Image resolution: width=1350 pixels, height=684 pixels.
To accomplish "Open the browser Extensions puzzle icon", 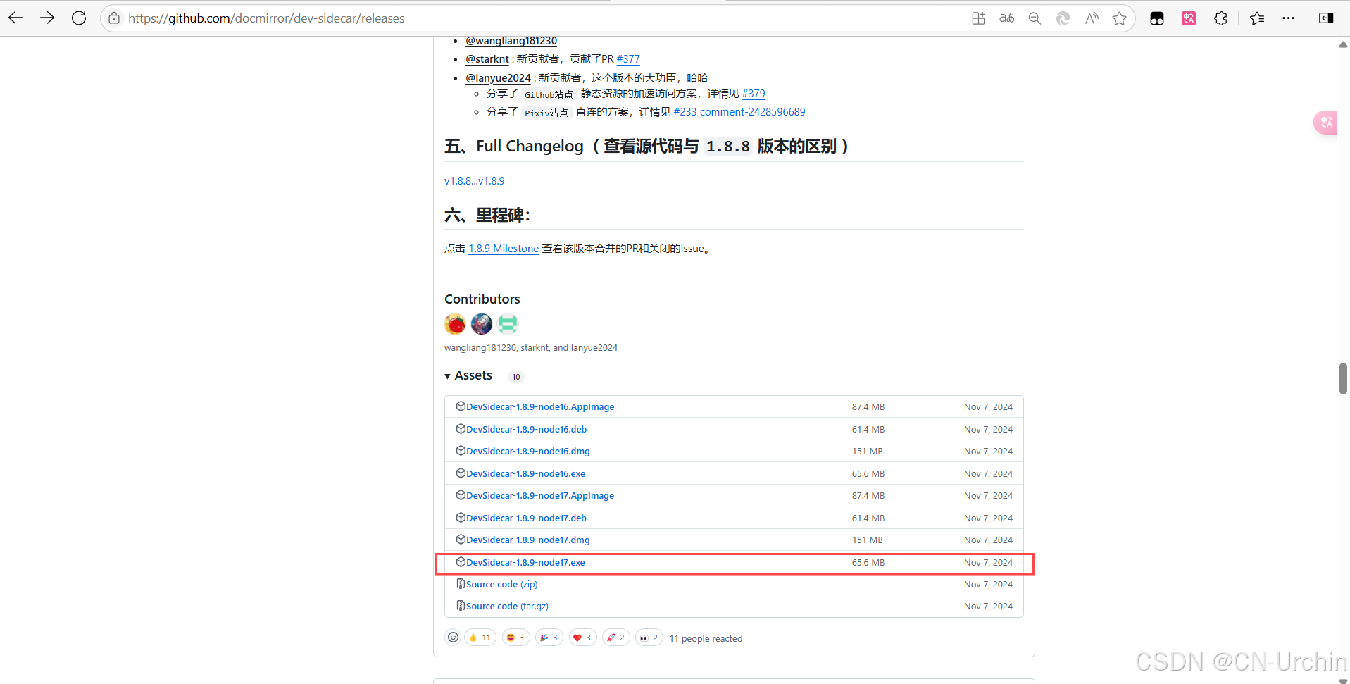I will (1221, 18).
